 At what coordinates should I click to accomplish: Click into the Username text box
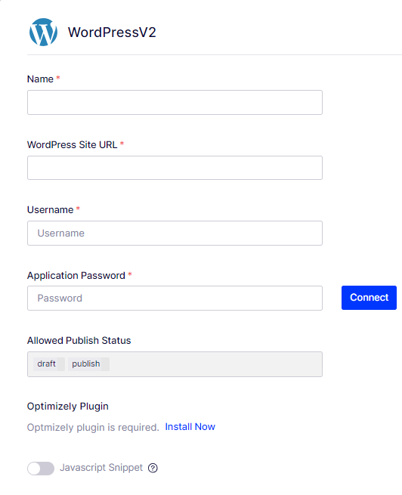[x=175, y=233]
